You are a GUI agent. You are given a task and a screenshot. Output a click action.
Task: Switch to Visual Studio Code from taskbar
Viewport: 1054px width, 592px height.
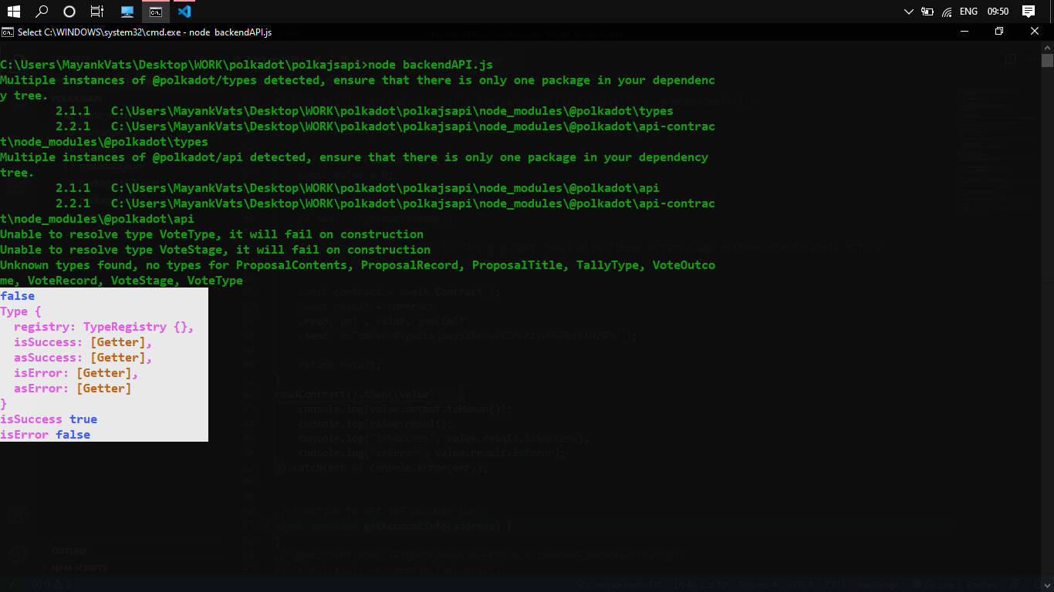(184, 12)
